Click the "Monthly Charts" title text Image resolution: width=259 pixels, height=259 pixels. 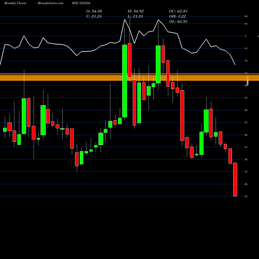click(x=15, y=3)
